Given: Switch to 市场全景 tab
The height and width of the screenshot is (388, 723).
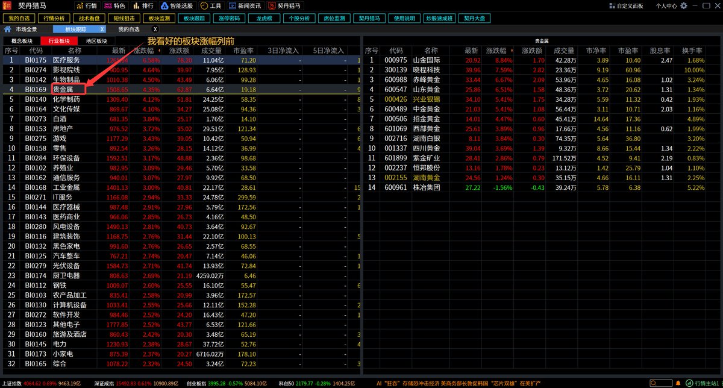Looking at the screenshot, I should point(27,29).
